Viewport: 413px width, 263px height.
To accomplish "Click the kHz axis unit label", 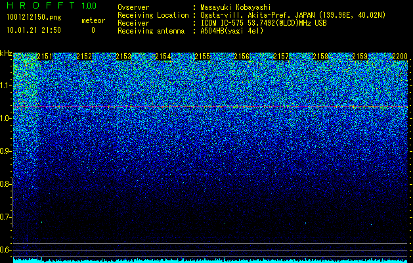I will click(x=6, y=53).
